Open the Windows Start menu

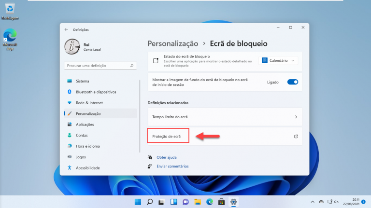(x=138, y=202)
